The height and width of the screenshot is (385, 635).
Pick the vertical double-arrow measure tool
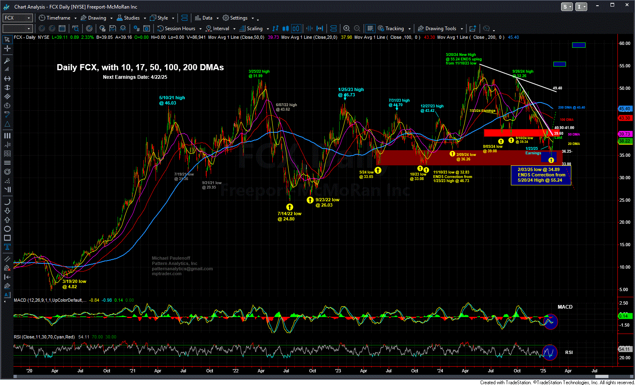pyautogui.click(x=7, y=88)
